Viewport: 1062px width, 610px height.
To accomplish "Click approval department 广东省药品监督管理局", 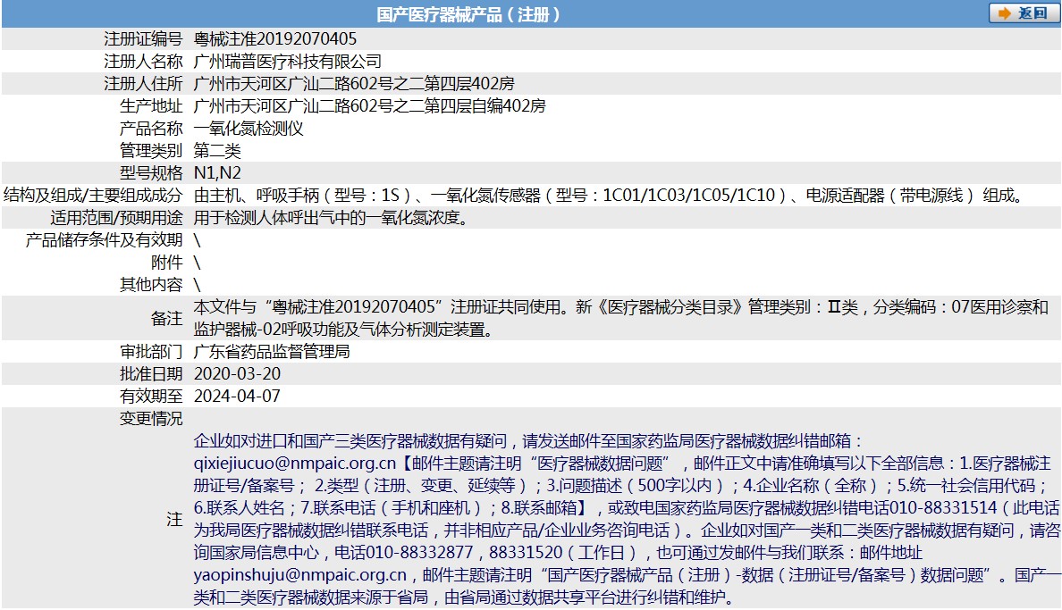I will tap(272, 351).
